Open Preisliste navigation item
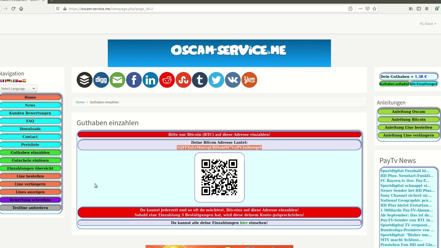The height and width of the screenshot is (248, 441). click(x=30, y=145)
